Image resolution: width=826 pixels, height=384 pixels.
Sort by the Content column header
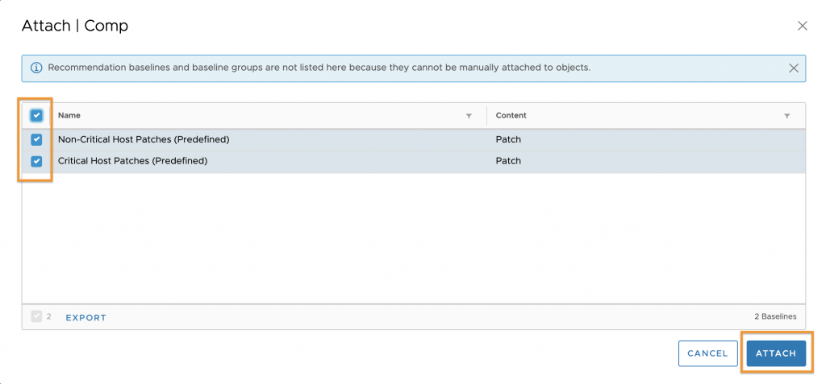(511, 115)
